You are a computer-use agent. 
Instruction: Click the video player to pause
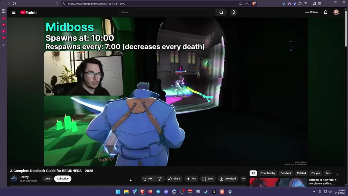176,92
